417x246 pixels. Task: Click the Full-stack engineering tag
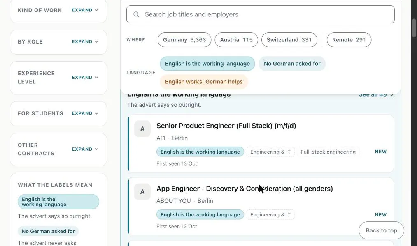[x=328, y=152]
